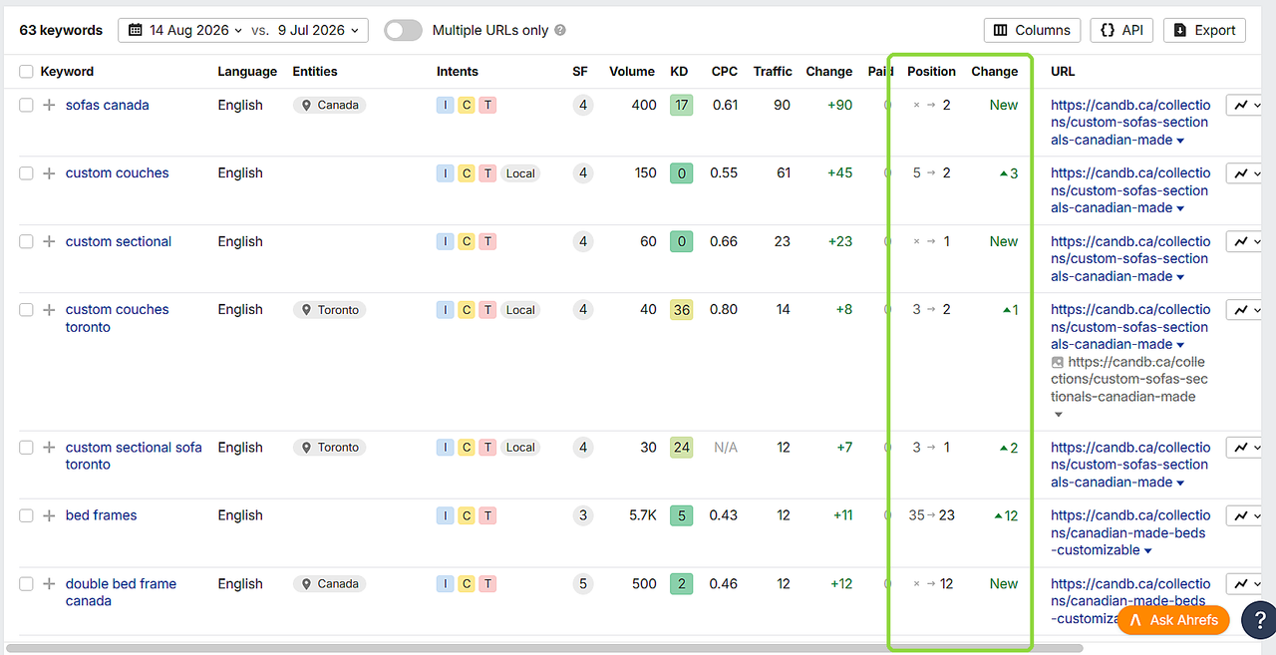Open the Columns button

pyautogui.click(x=1032, y=30)
